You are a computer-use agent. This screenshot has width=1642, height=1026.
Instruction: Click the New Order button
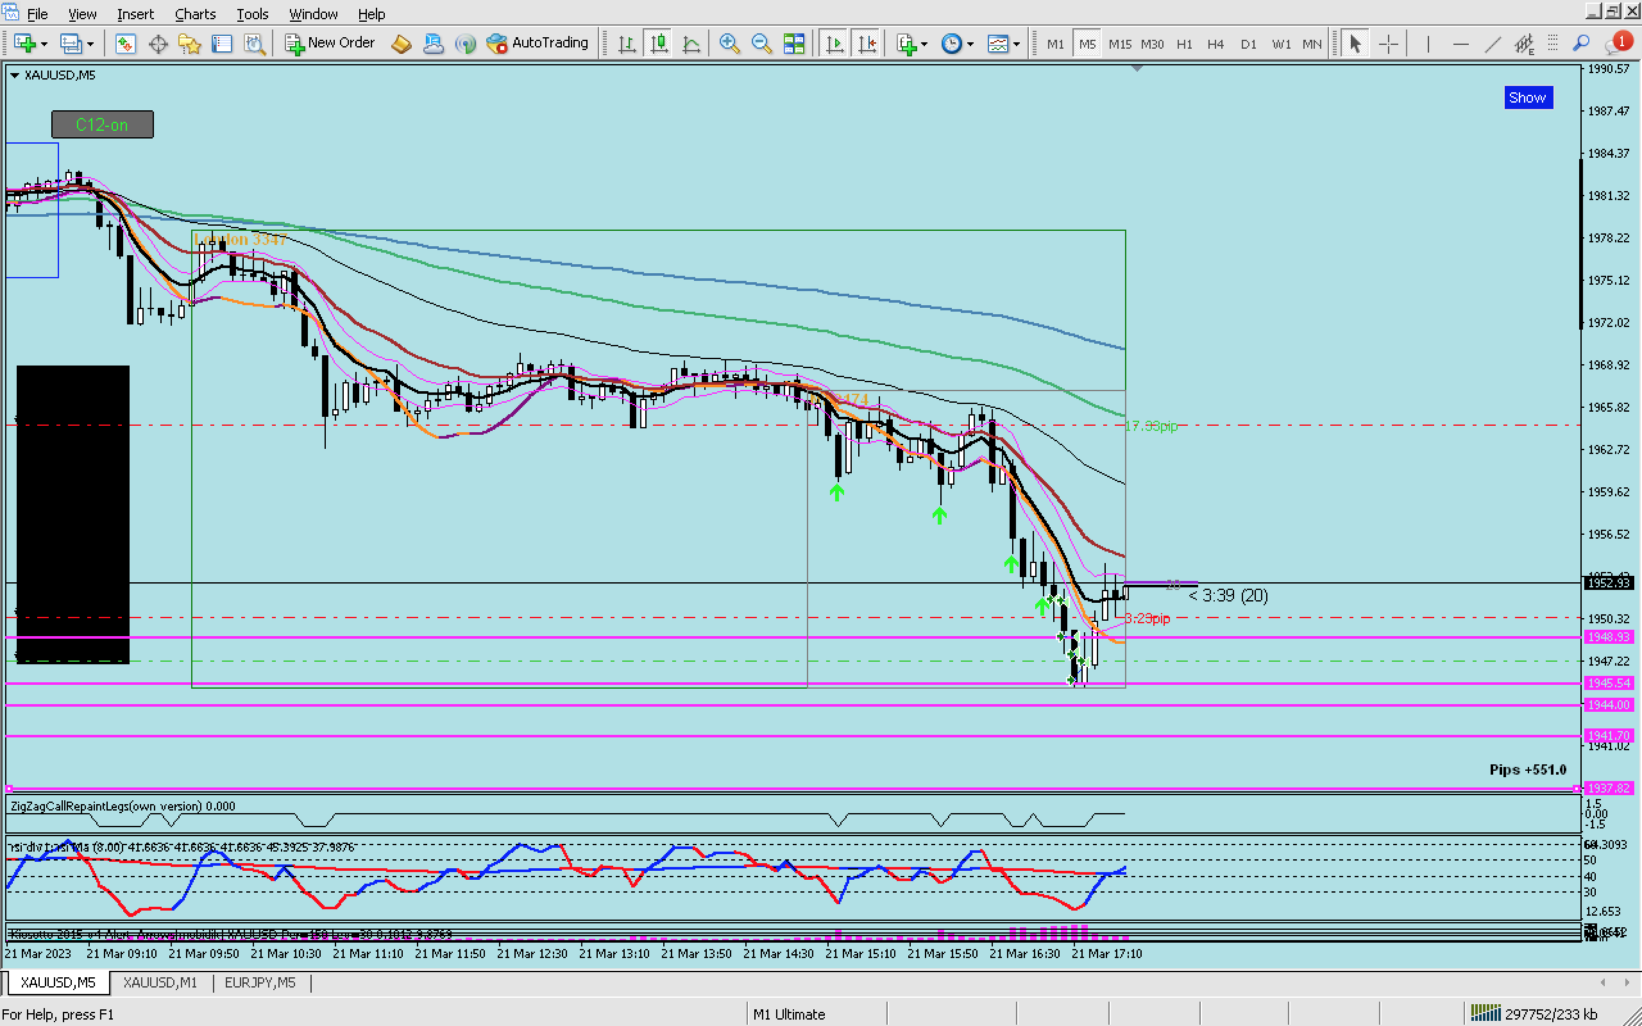[x=330, y=44]
